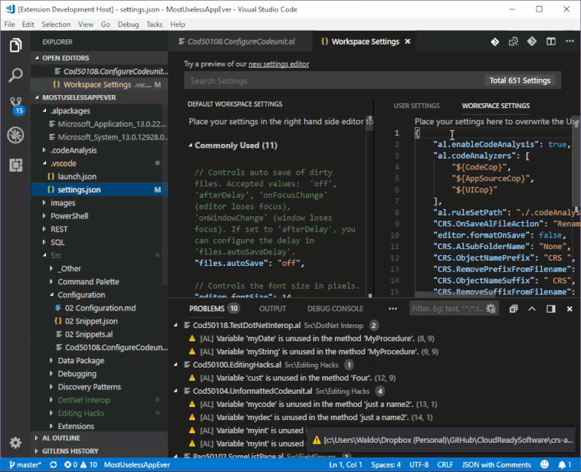
Task: Close the bottom panel
Action: (569, 308)
